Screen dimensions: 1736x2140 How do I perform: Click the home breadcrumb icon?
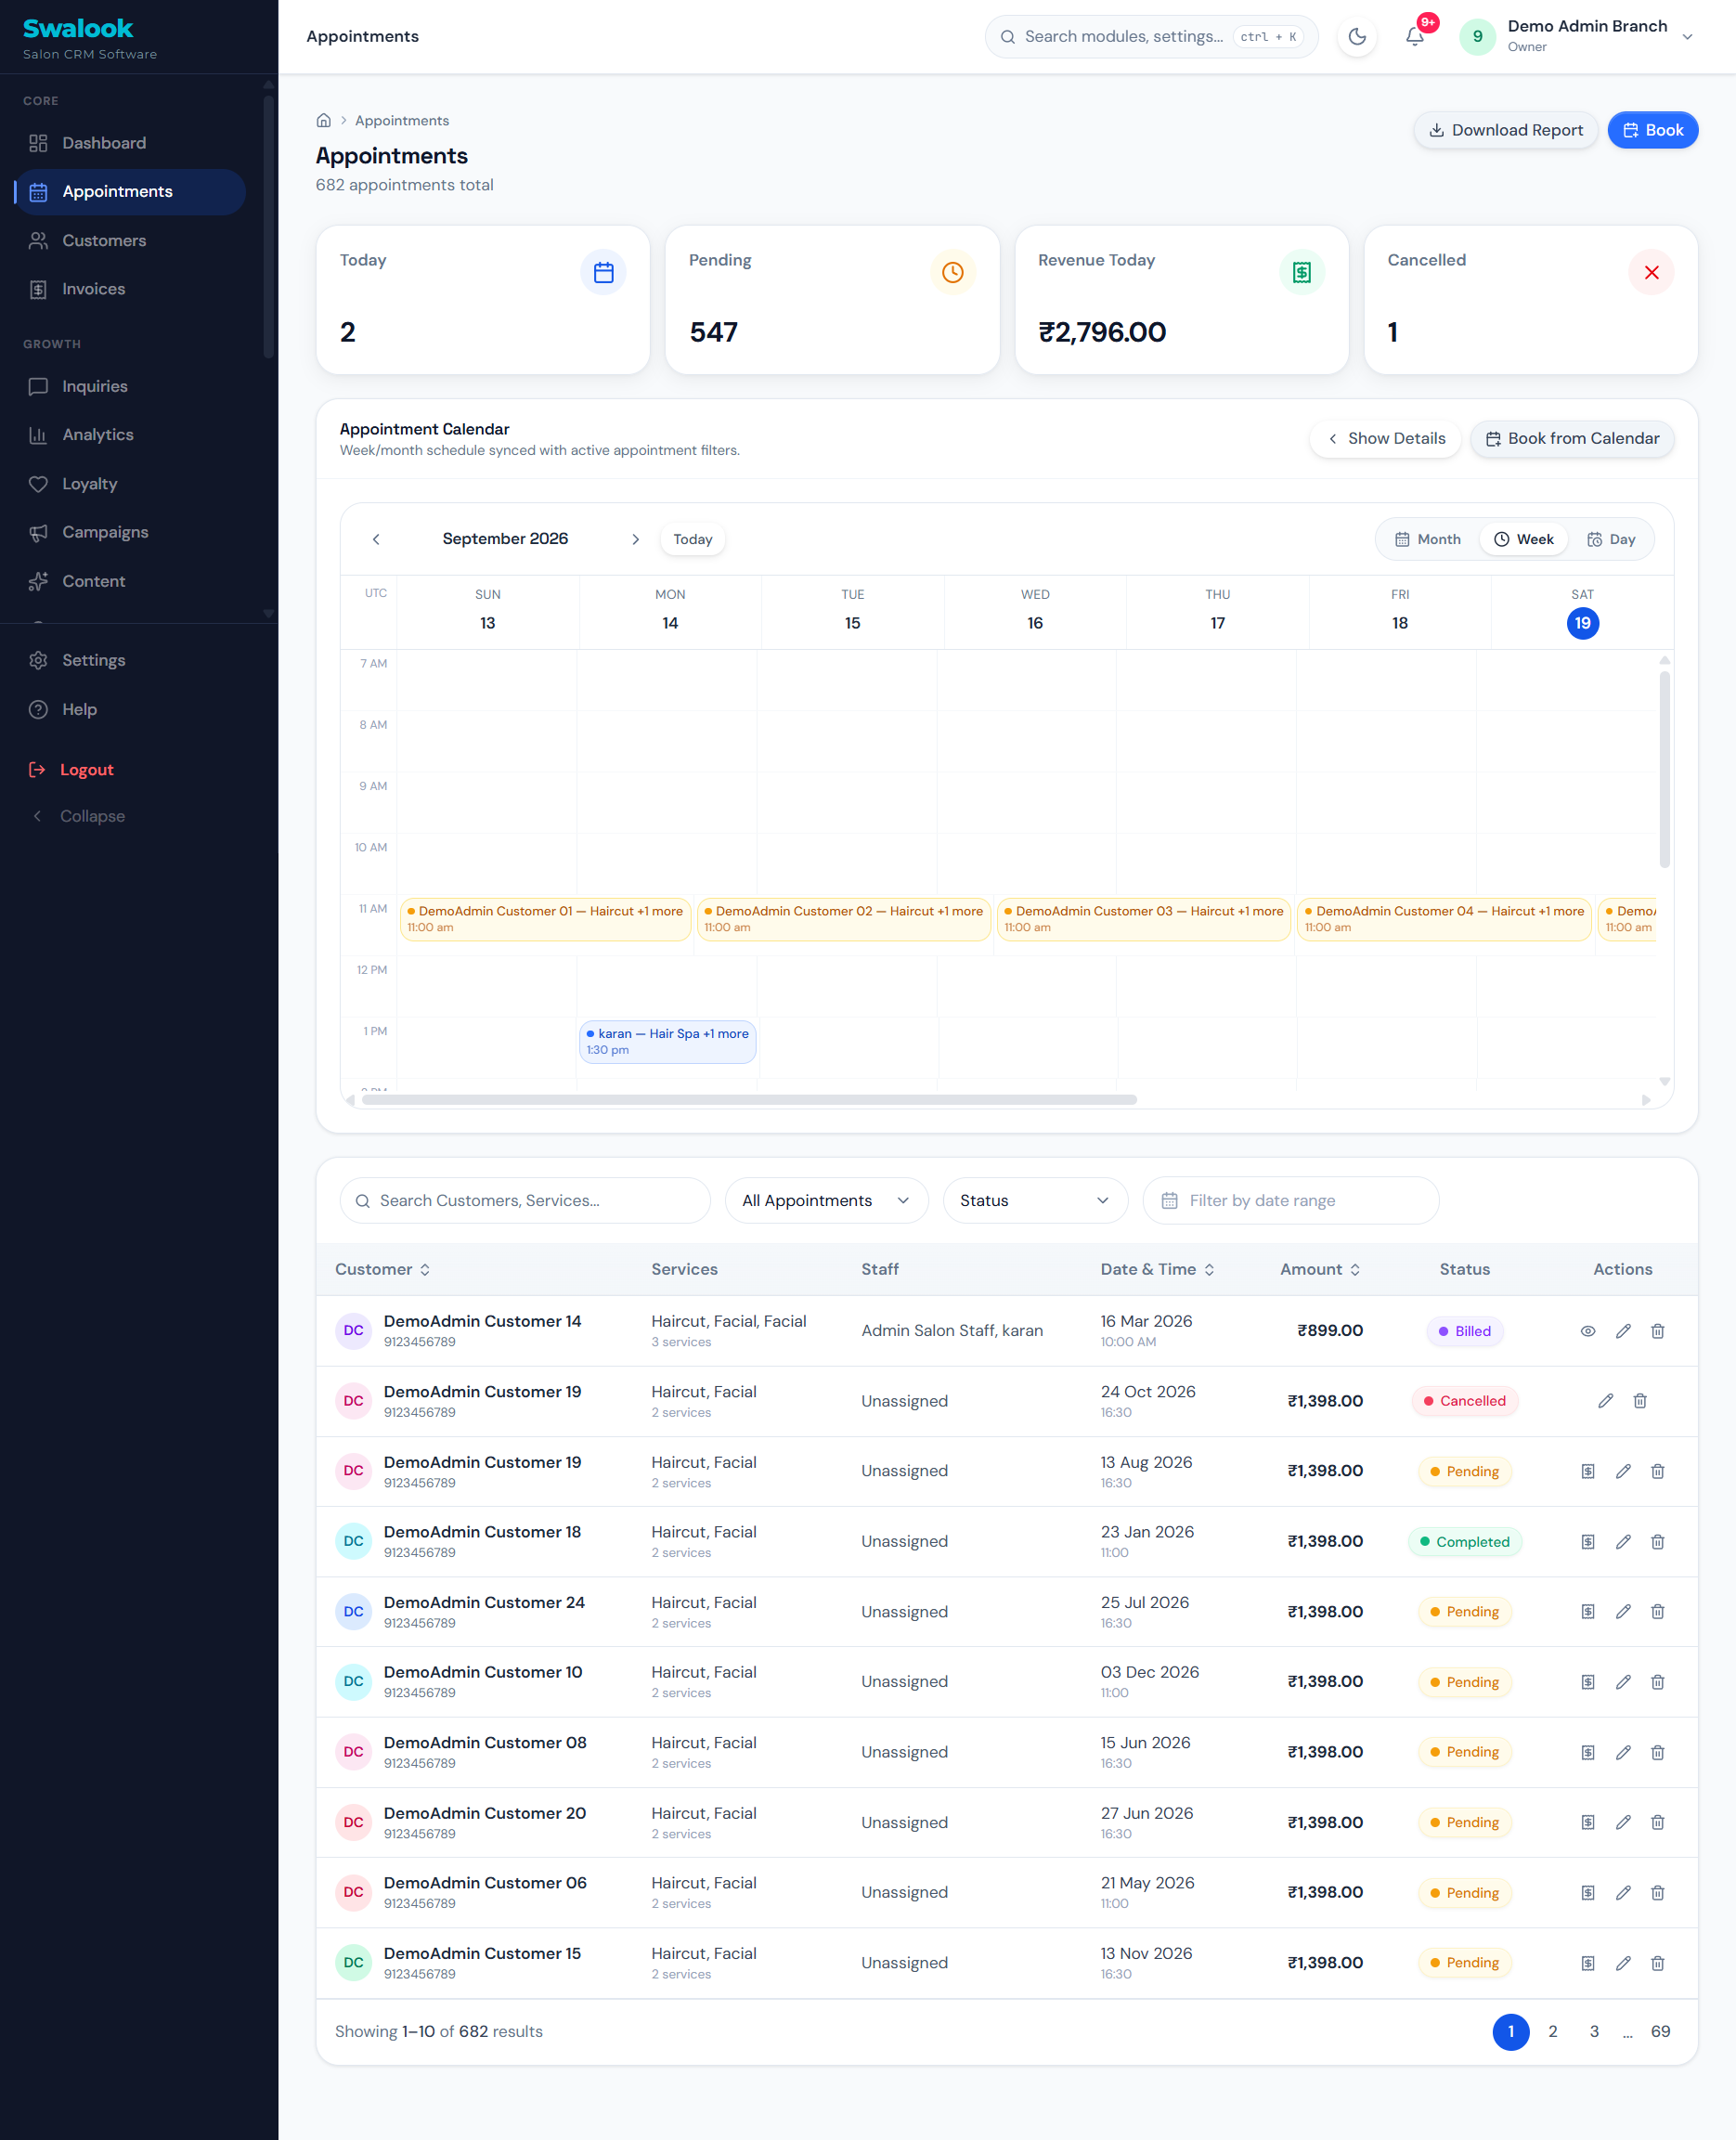323,120
